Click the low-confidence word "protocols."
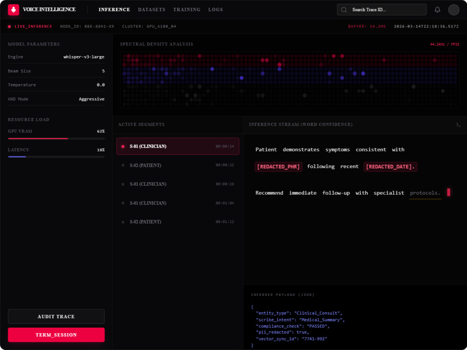The height and width of the screenshot is (350, 467). click(x=425, y=193)
